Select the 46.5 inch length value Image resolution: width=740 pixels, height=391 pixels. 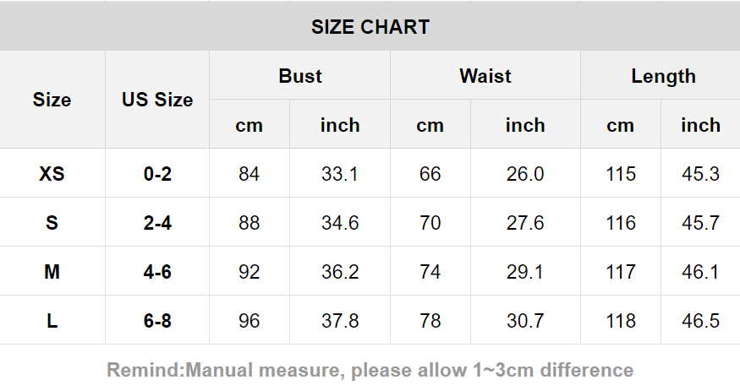(x=701, y=321)
